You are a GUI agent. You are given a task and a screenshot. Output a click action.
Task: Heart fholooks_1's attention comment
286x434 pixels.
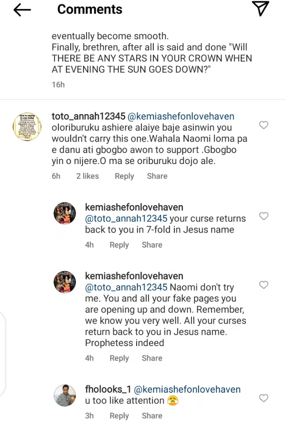[264, 398]
